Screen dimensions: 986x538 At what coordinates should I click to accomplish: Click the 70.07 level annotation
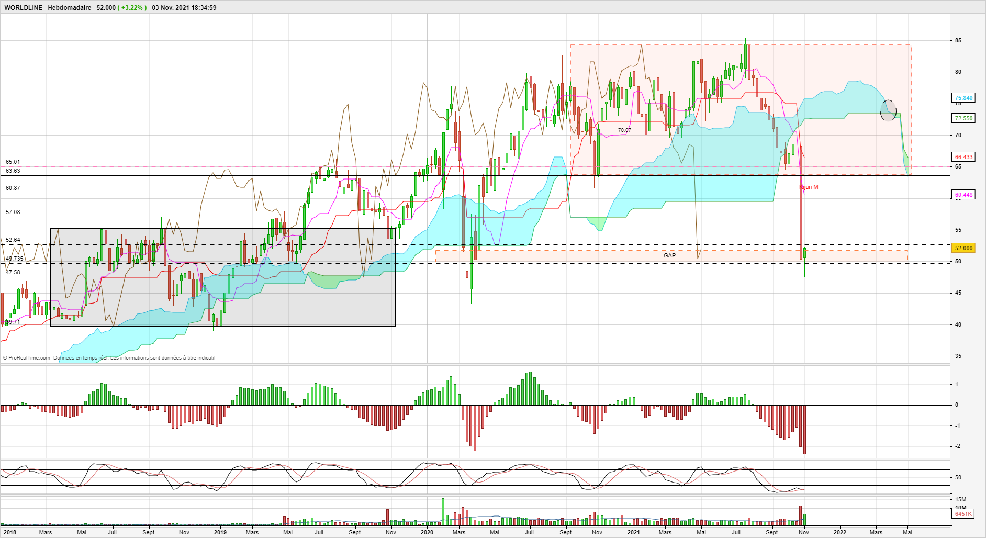pyautogui.click(x=624, y=130)
